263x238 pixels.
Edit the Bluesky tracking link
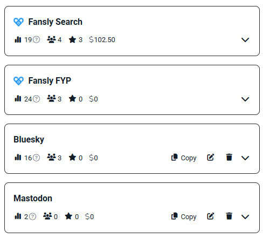click(x=210, y=158)
